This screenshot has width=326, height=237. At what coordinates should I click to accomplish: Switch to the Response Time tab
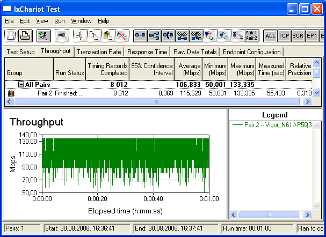click(147, 52)
